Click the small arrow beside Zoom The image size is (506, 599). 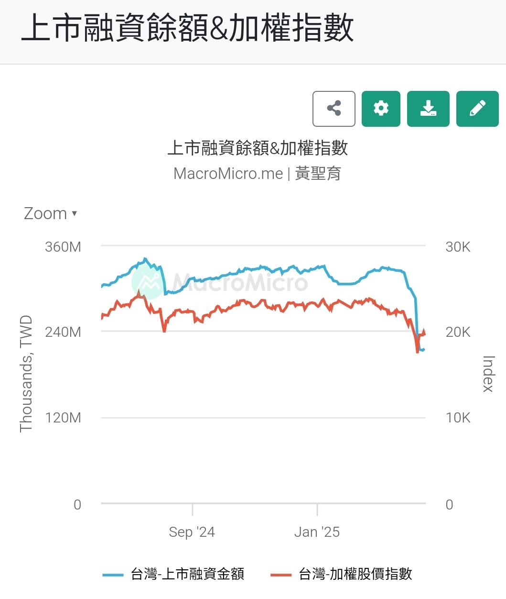pos(75,213)
